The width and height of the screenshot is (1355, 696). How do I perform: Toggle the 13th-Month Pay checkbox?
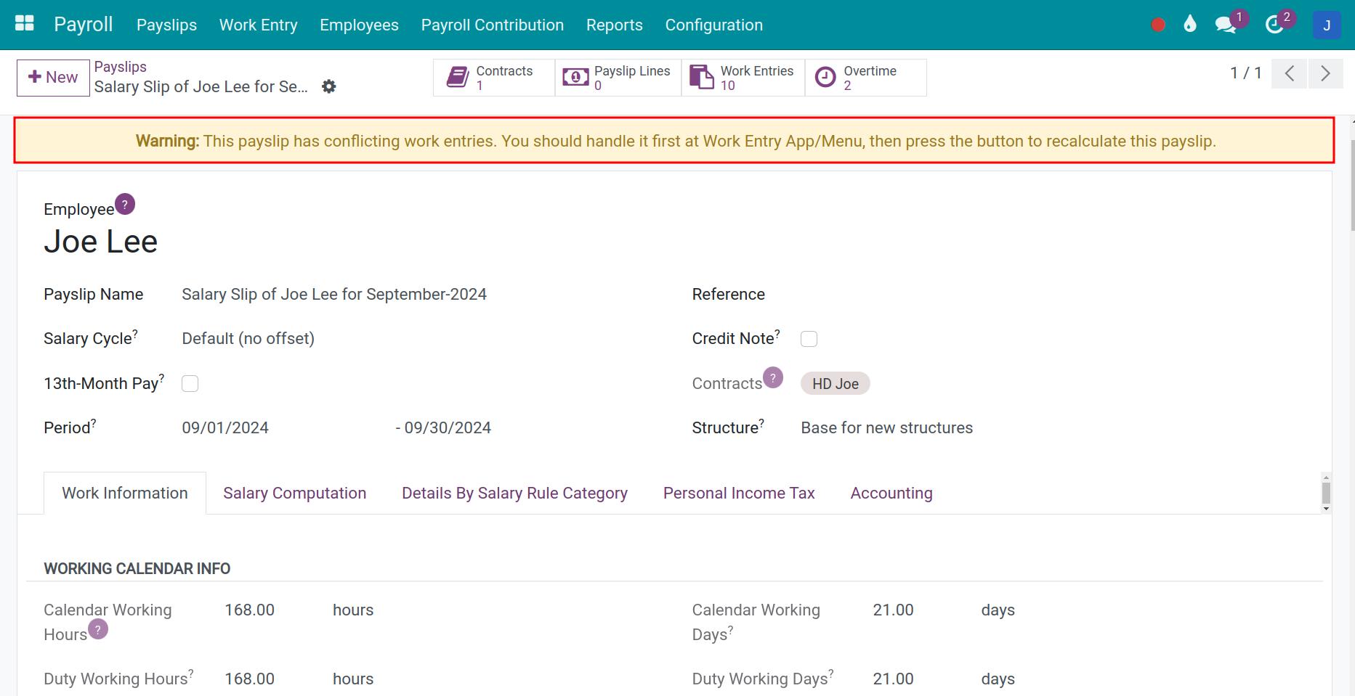tap(190, 384)
